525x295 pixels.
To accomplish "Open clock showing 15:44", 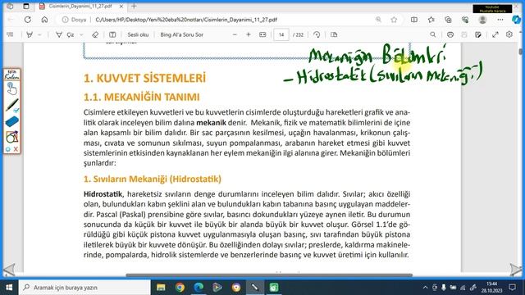I will 492,288.
